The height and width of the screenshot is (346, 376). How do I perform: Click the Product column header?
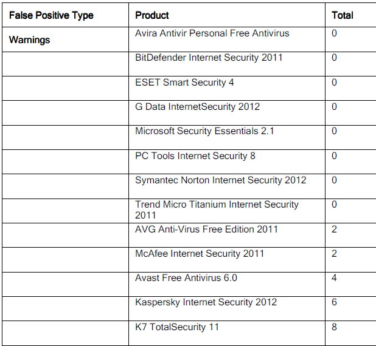(152, 16)
